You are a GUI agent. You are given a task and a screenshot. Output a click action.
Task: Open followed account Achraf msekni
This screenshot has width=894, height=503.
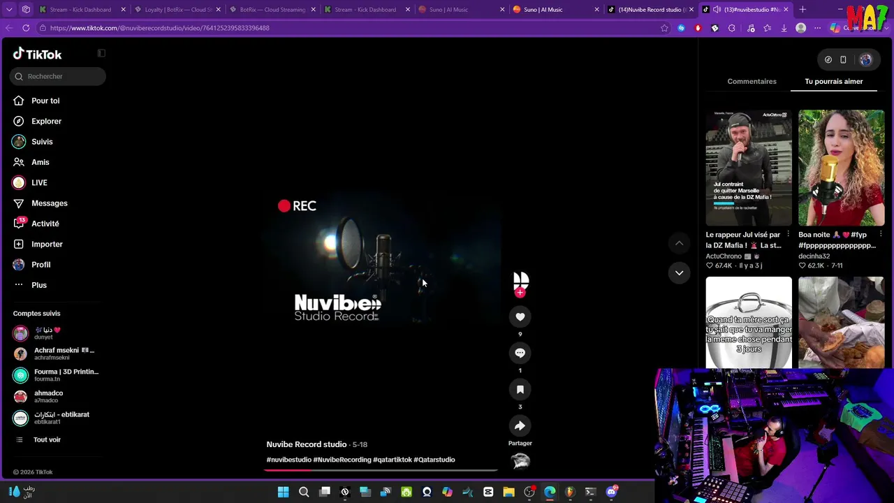click(57, 353)
